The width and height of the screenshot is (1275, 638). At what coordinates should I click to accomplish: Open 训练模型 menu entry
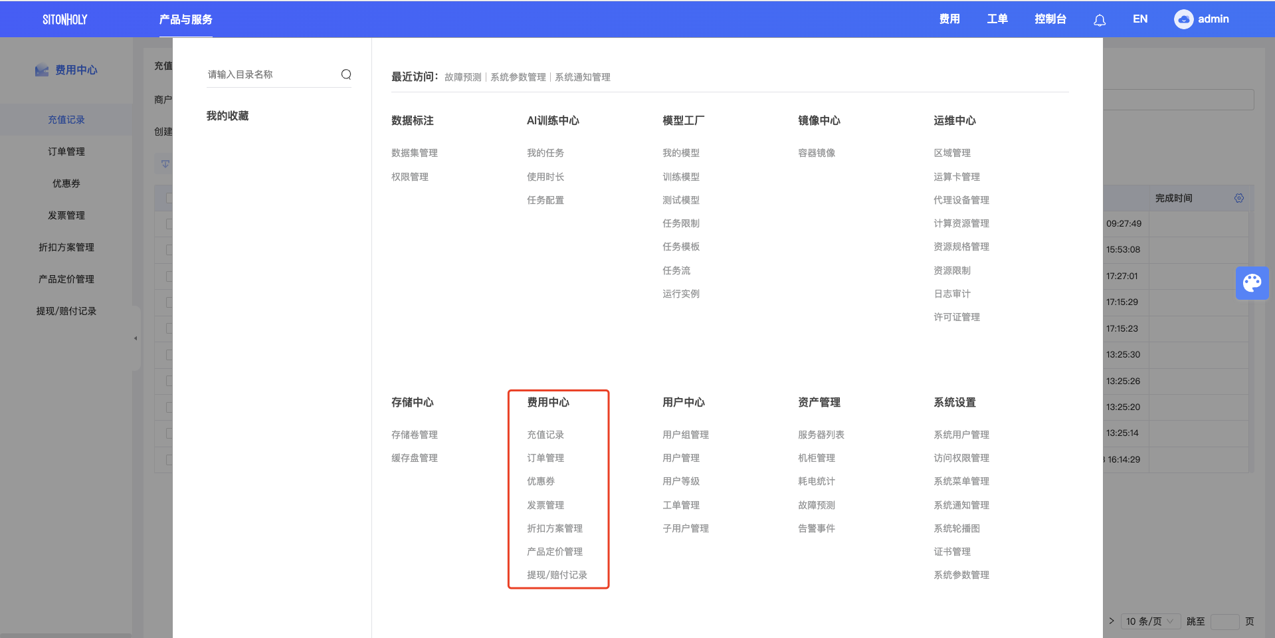pos(681,177)
